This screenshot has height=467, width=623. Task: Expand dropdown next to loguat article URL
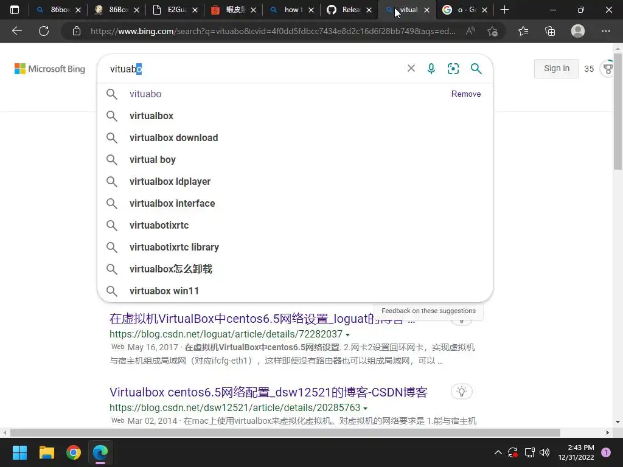[347, 335]
